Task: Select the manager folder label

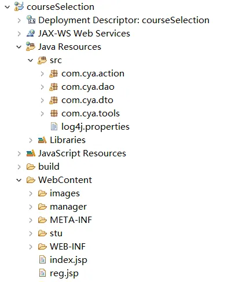Action: 68,207
